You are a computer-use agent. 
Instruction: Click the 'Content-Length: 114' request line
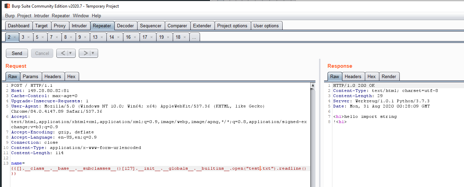37,153
